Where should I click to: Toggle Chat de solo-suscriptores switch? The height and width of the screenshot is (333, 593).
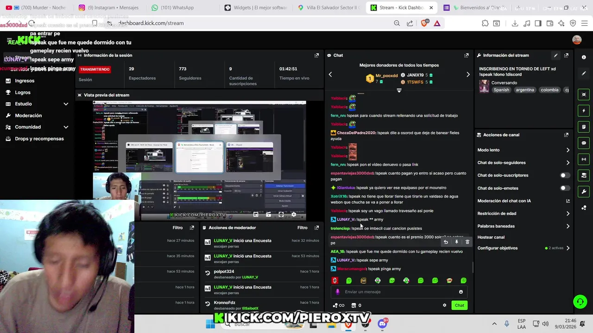pos(565,175)
